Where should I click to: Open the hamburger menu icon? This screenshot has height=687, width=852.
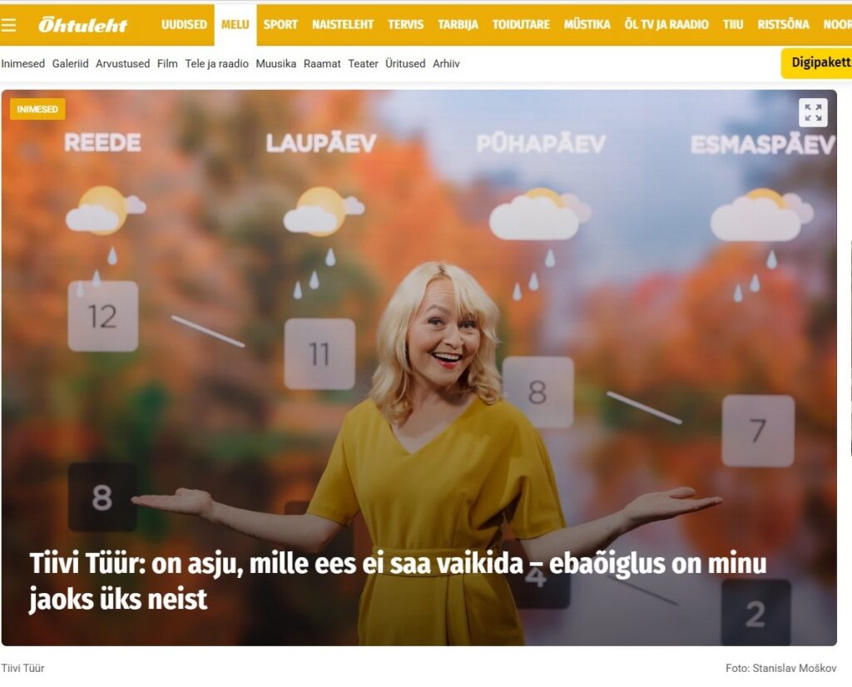(x=8, y=25)
